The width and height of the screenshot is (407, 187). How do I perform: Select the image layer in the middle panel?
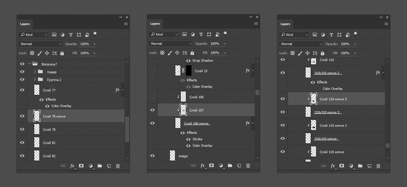[x=183, y=156]
